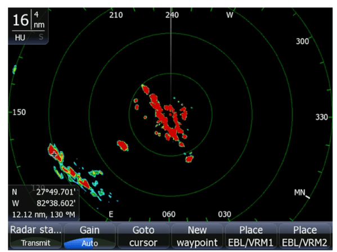Select the HU heading-up mode label
Viewport: 337px width, 252px height.
[20, 38]
